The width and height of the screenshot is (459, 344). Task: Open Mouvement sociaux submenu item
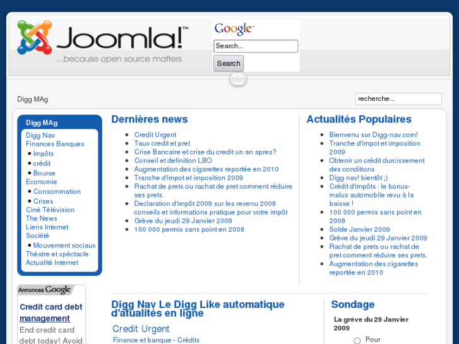click(x=64, y=246)
